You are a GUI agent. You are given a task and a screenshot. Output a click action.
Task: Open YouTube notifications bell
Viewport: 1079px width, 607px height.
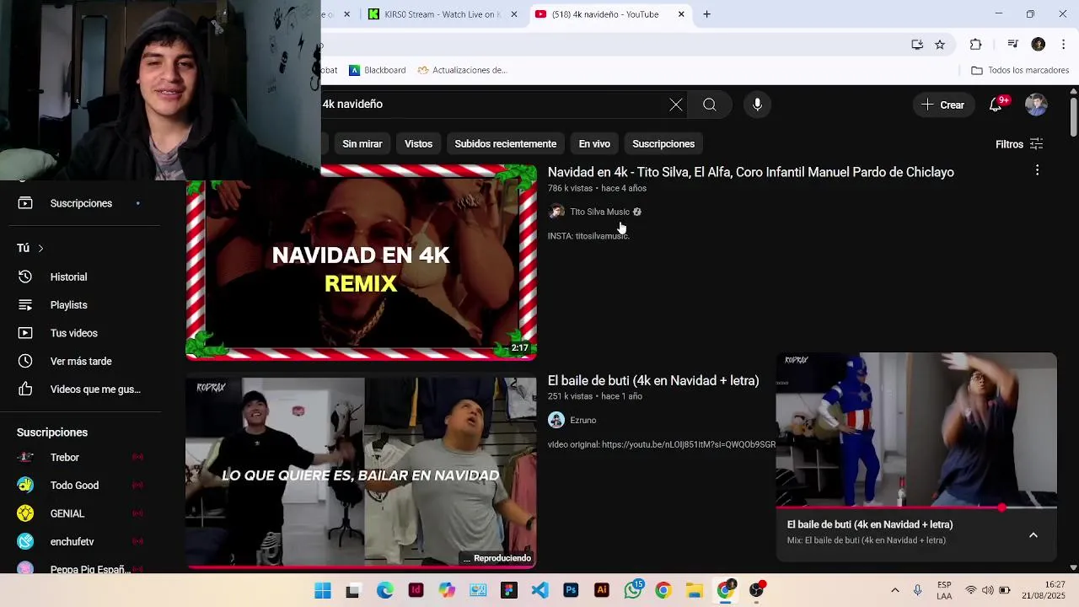click(x=996, y=105)
